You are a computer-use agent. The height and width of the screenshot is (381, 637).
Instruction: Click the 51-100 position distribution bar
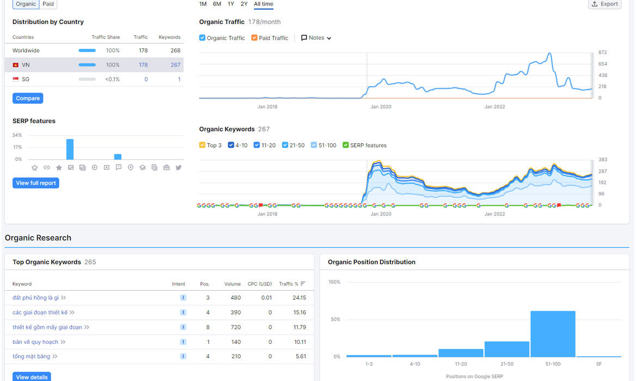tap(553, 334)
